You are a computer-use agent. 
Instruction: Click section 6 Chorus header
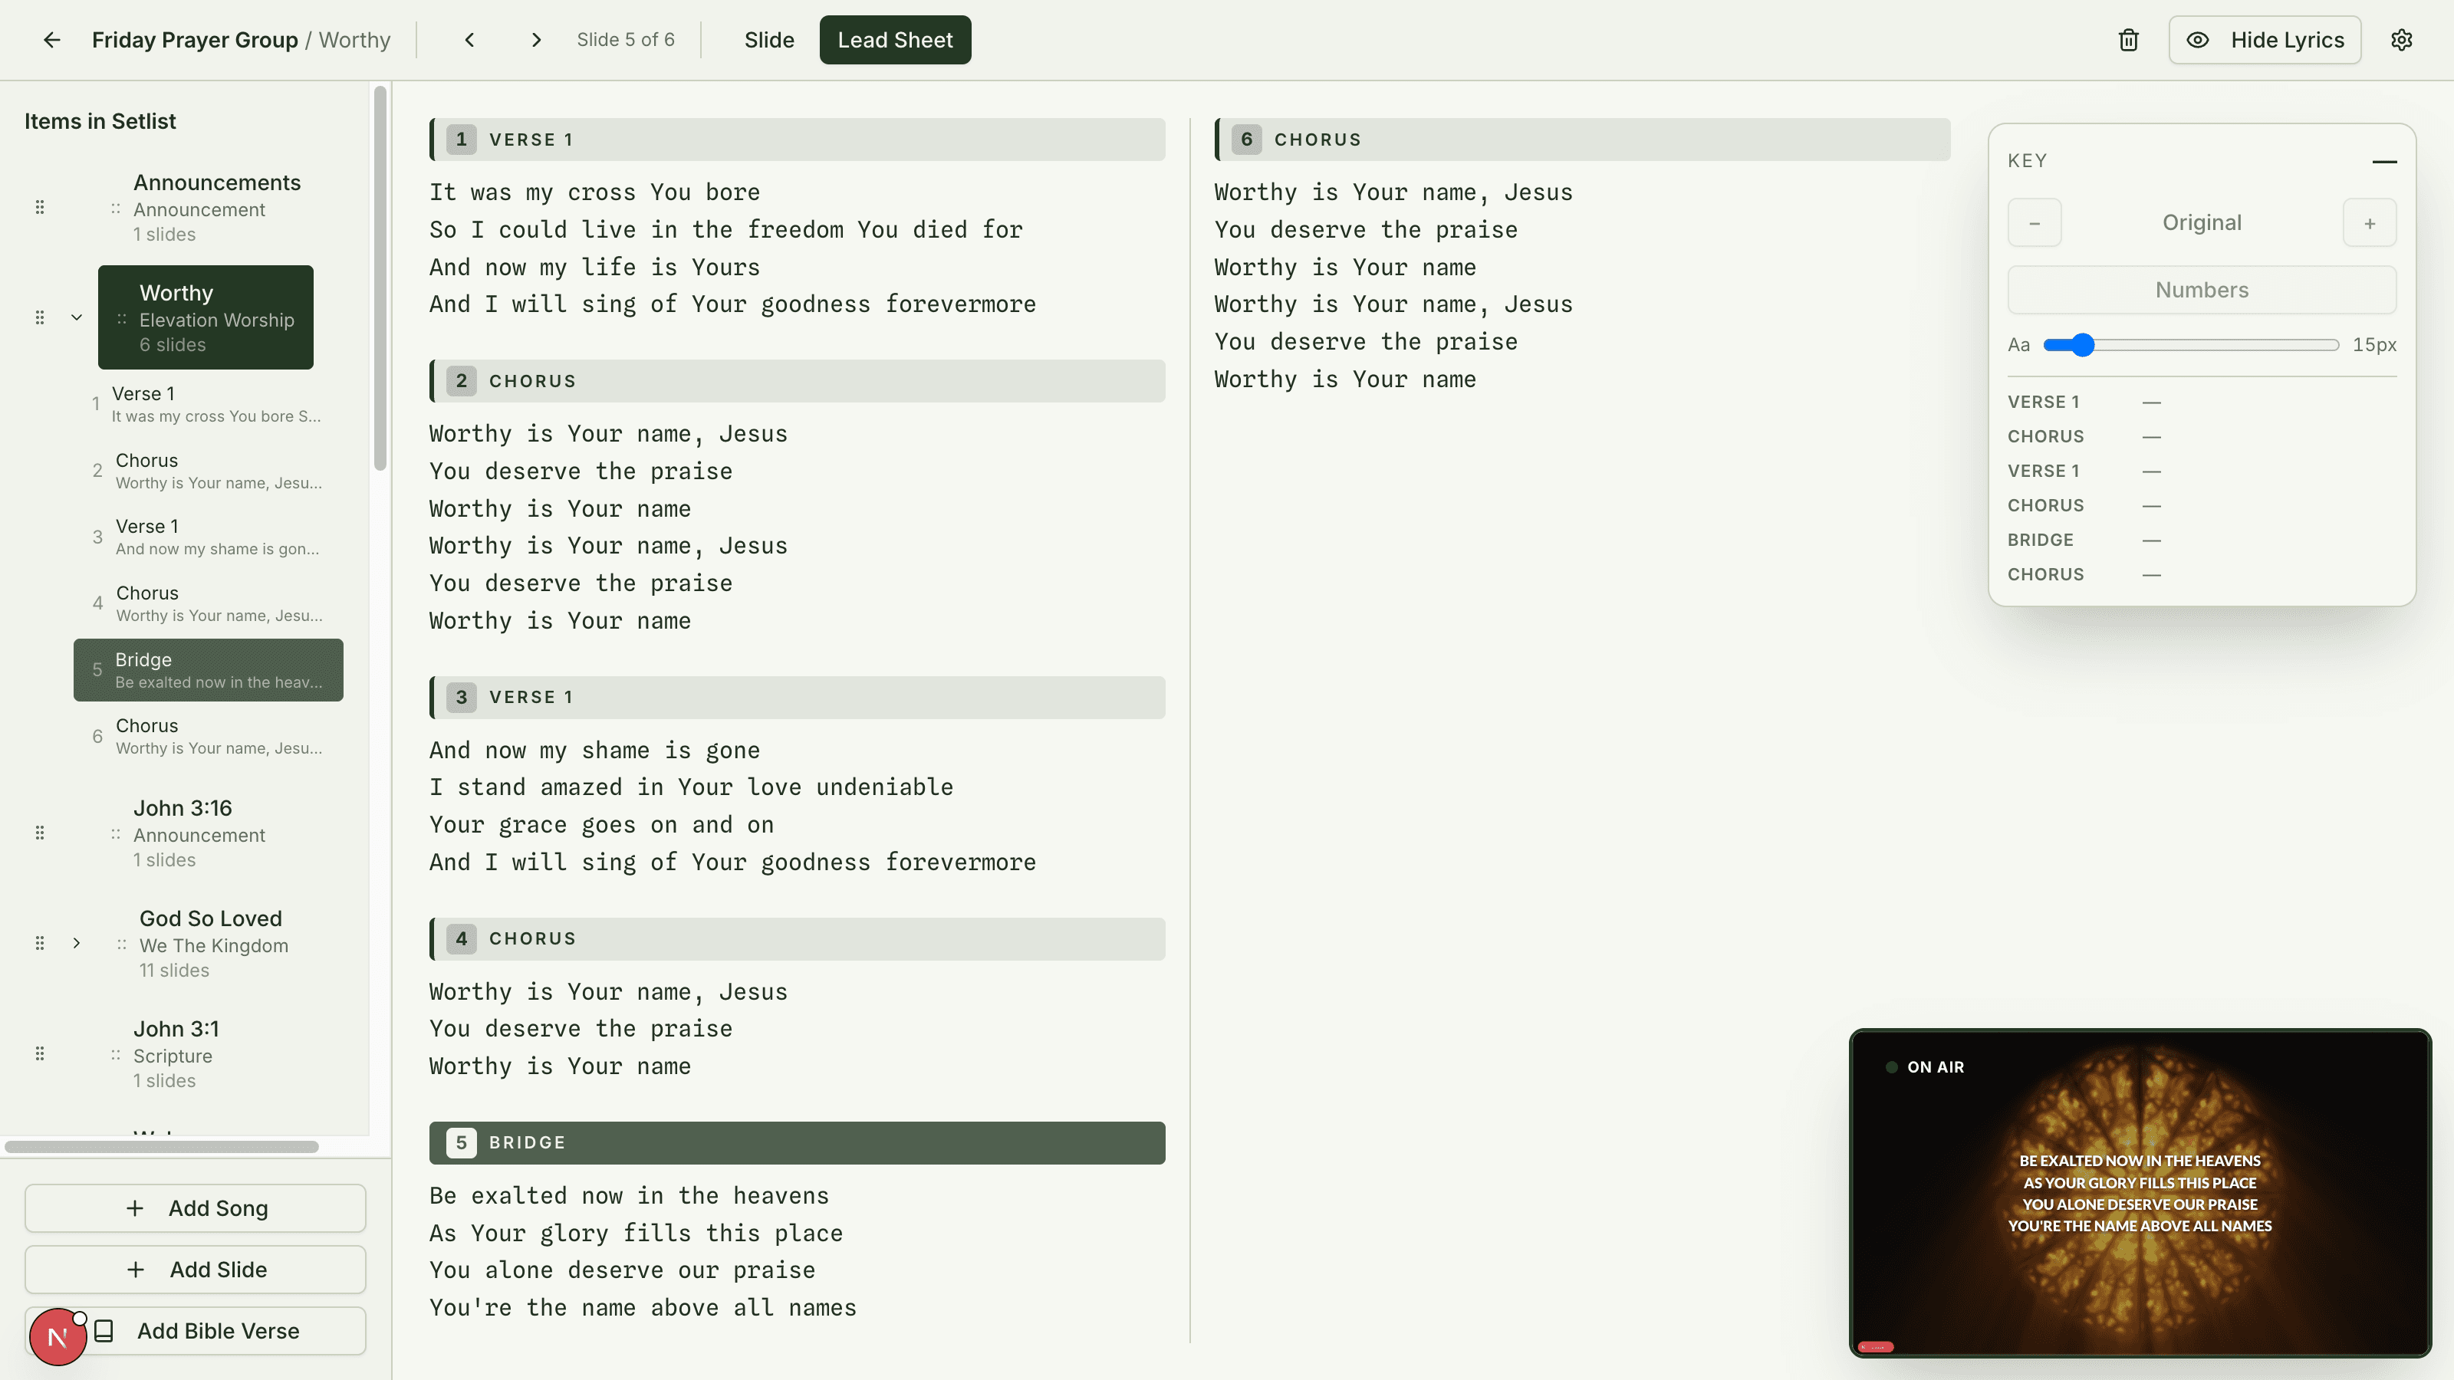1582,140
